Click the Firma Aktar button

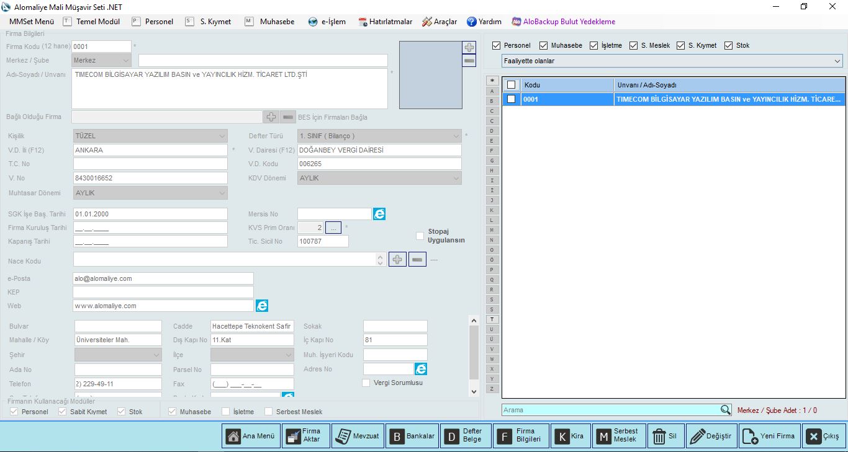tap(306, 436)
